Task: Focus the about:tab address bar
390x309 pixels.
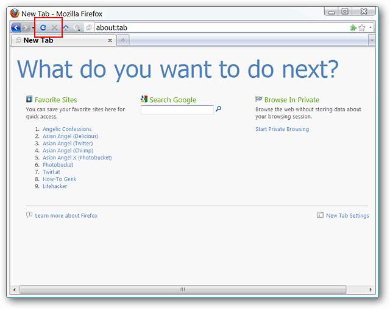Action: (x=221, y=27)
